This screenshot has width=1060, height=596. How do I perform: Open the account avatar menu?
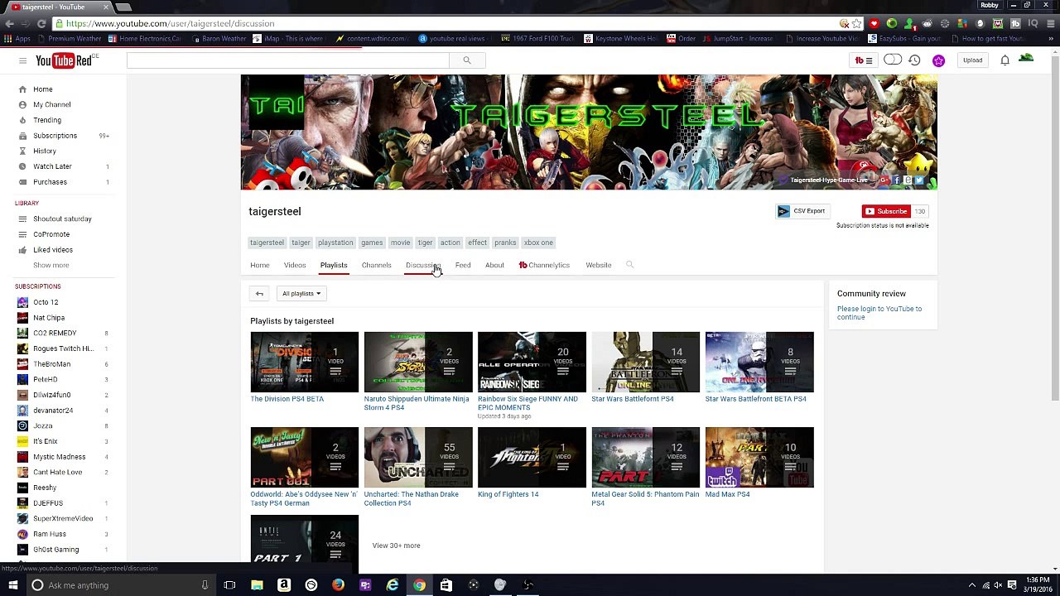1026,59
